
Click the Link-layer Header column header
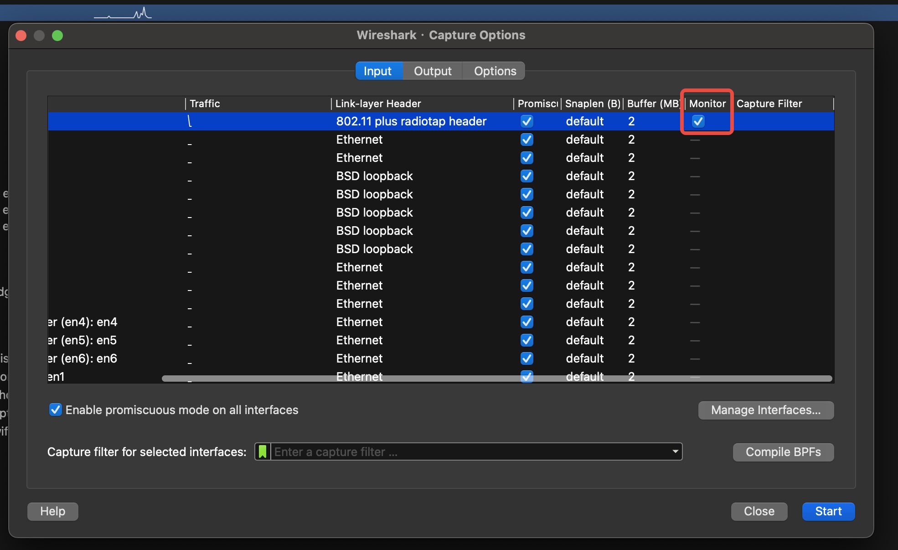(x=378, y=104)
